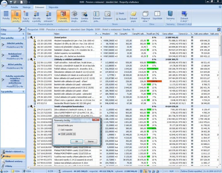This screenshot has height=173, width=222.
Task: Collapse the Zemní práce section
Action: point(28,37)
